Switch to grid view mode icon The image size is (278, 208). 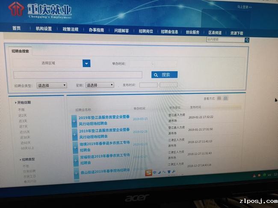pos(219,98)
